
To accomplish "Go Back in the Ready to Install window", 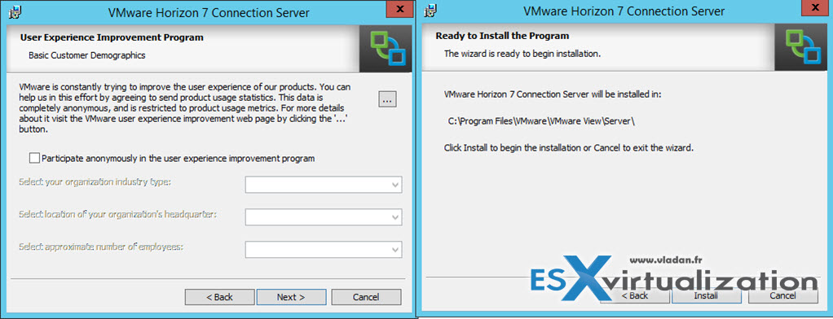I will [635, 295].
